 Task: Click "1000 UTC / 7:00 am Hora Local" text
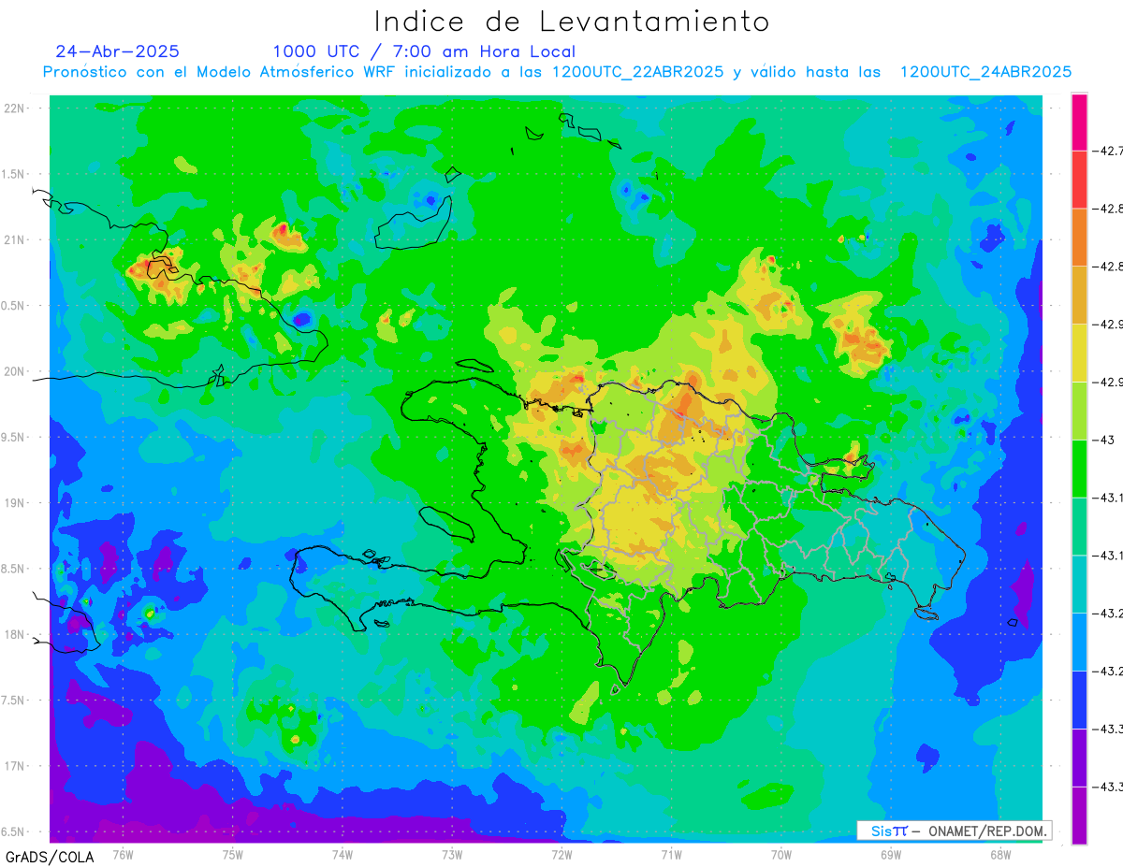(x=424, y=51)
